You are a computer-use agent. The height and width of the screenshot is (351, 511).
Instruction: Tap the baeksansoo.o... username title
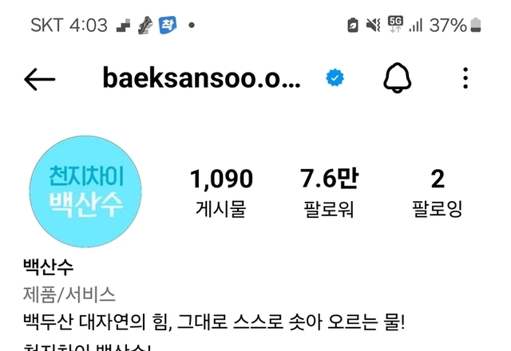point(201,78)
